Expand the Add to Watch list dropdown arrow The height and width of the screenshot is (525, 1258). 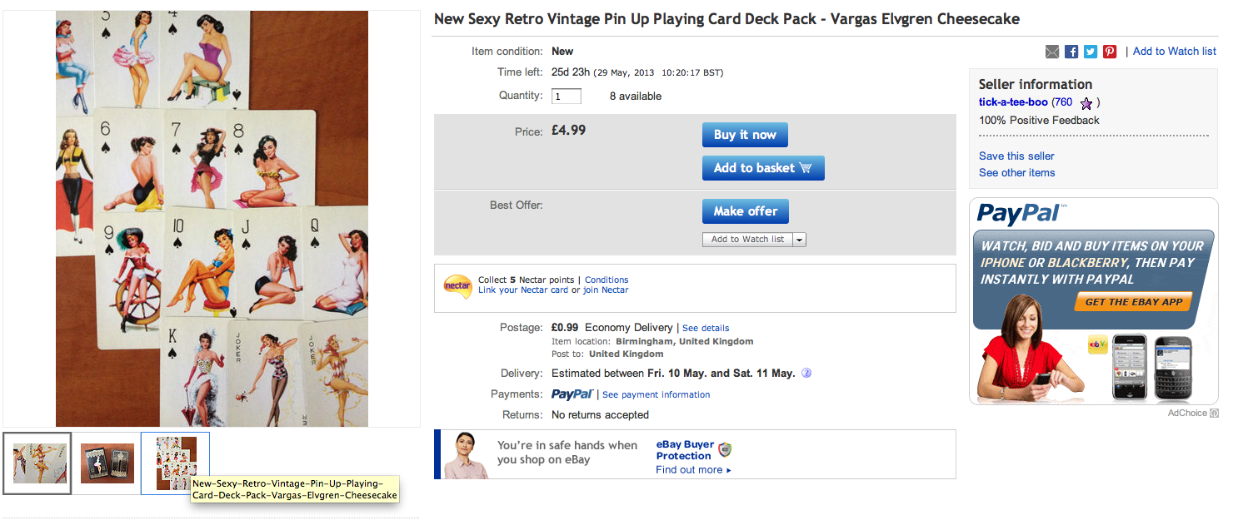tap(799, 240)
